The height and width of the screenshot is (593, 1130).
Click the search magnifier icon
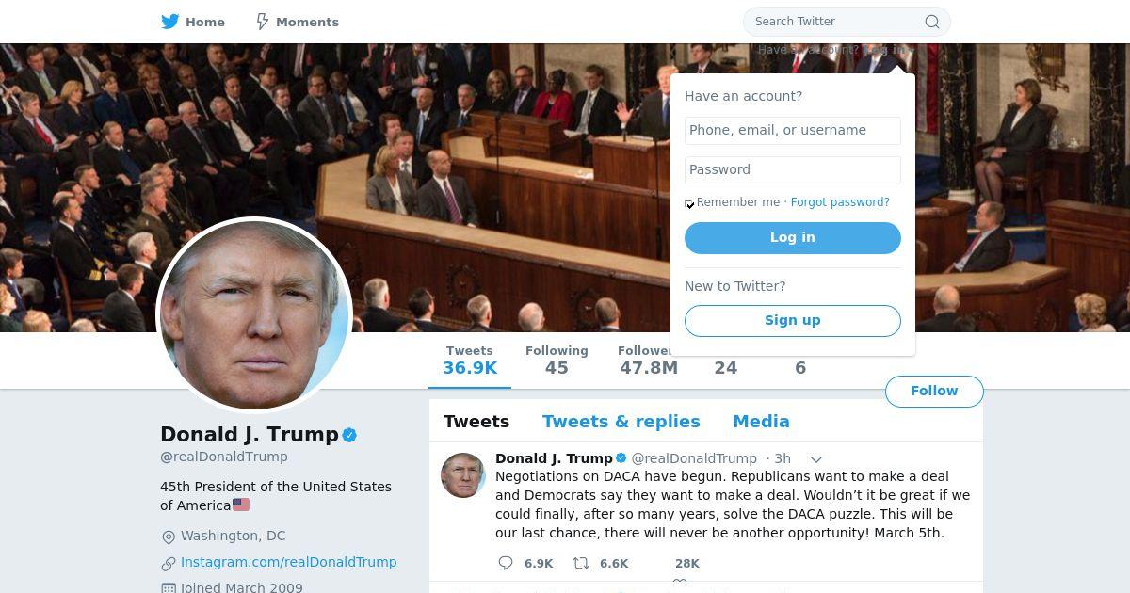pyautogui.click(x=932, y=22)
